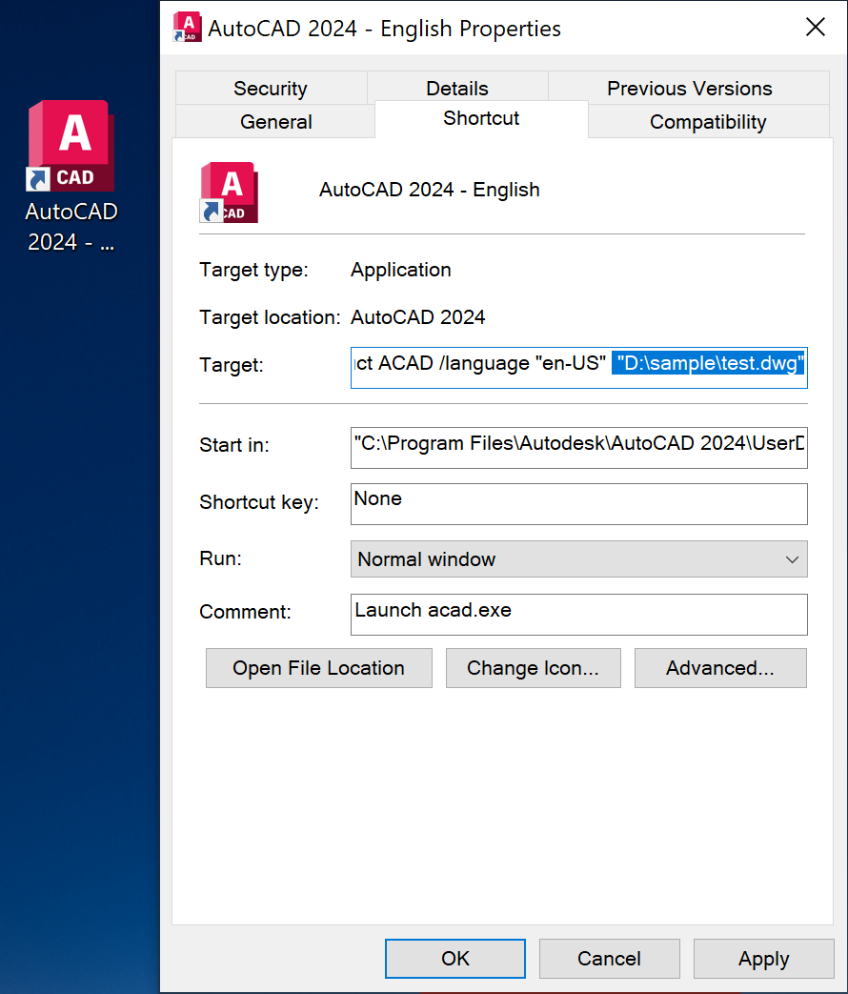Open the Advanced shortcut options
The image size is (848, 994).
pyautogui.click(x=720, y=668)
